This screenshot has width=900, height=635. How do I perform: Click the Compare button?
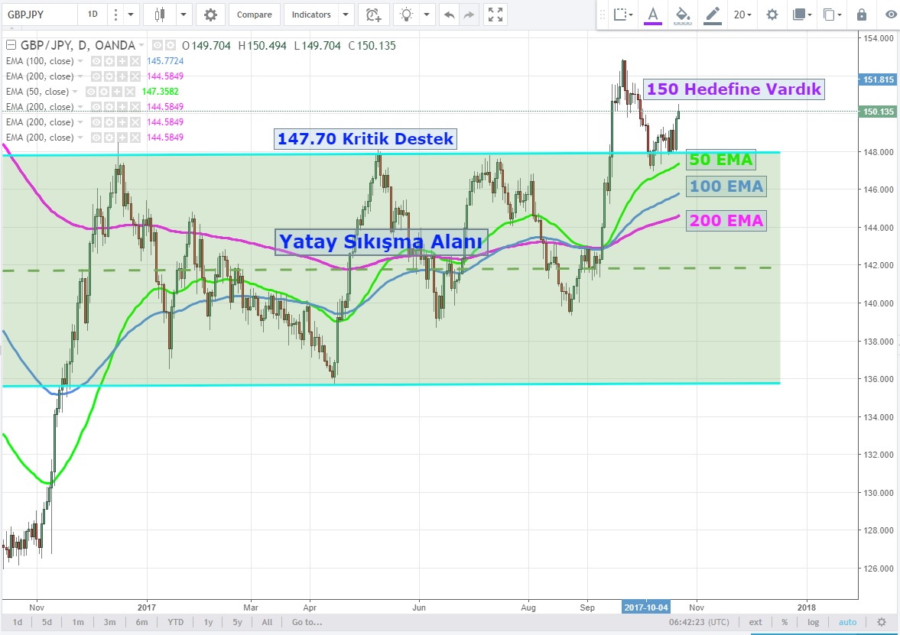(254, 15)
